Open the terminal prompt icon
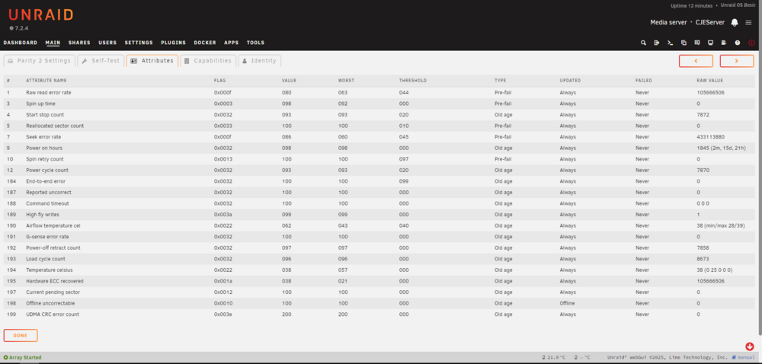Viewport: 762px width, 364px height. tap(670, 43)
